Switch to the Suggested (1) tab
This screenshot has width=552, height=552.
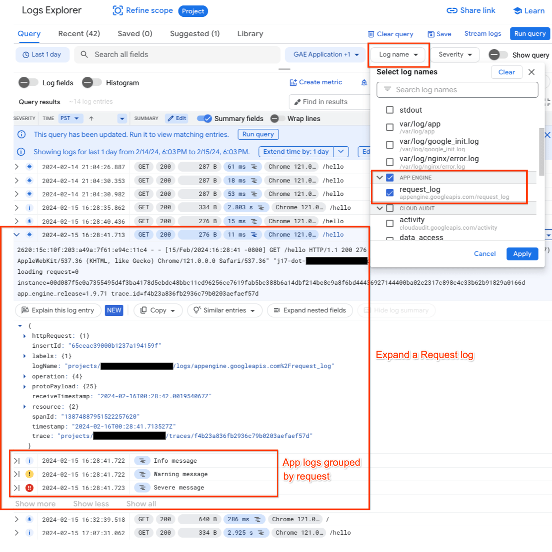(195, 34)
